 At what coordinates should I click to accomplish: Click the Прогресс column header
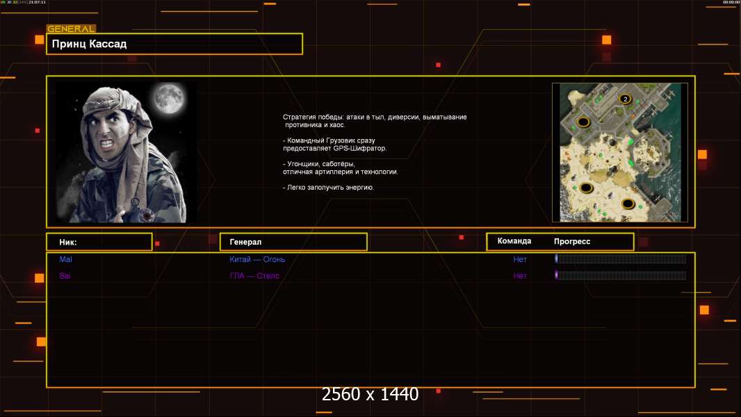pos(572,241)
